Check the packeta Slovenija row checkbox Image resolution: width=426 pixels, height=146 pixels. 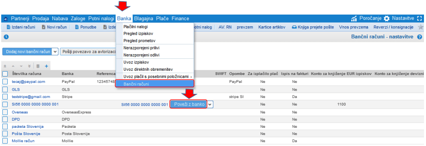(x=5, y=127)
